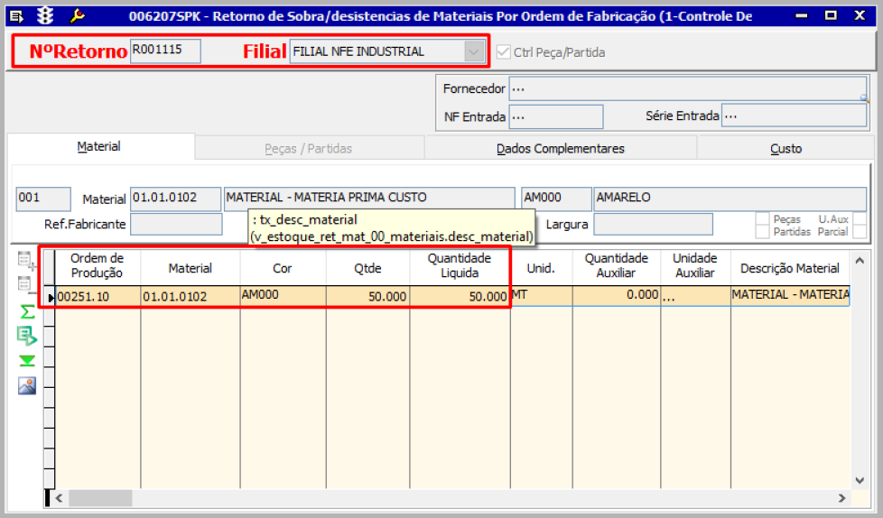This screenshot has width=883, height=518.
Task: Click the Quantidade Auxiliar column header
Action: pos(616,265)
